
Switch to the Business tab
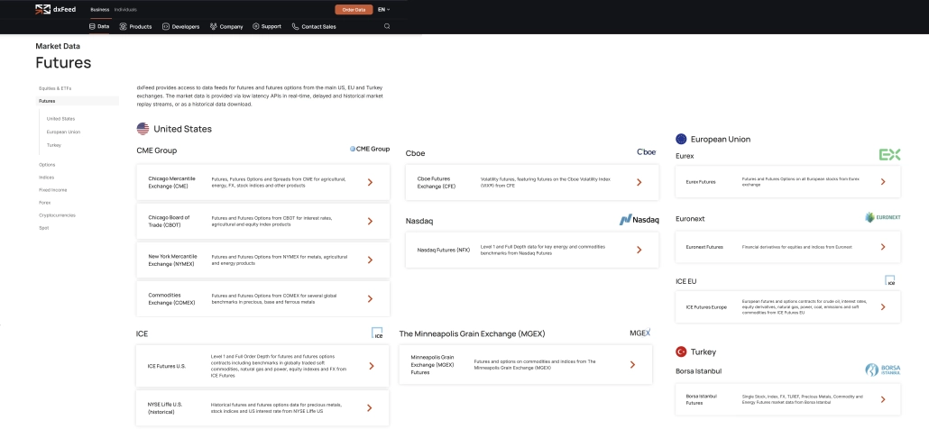click(99, 10)
